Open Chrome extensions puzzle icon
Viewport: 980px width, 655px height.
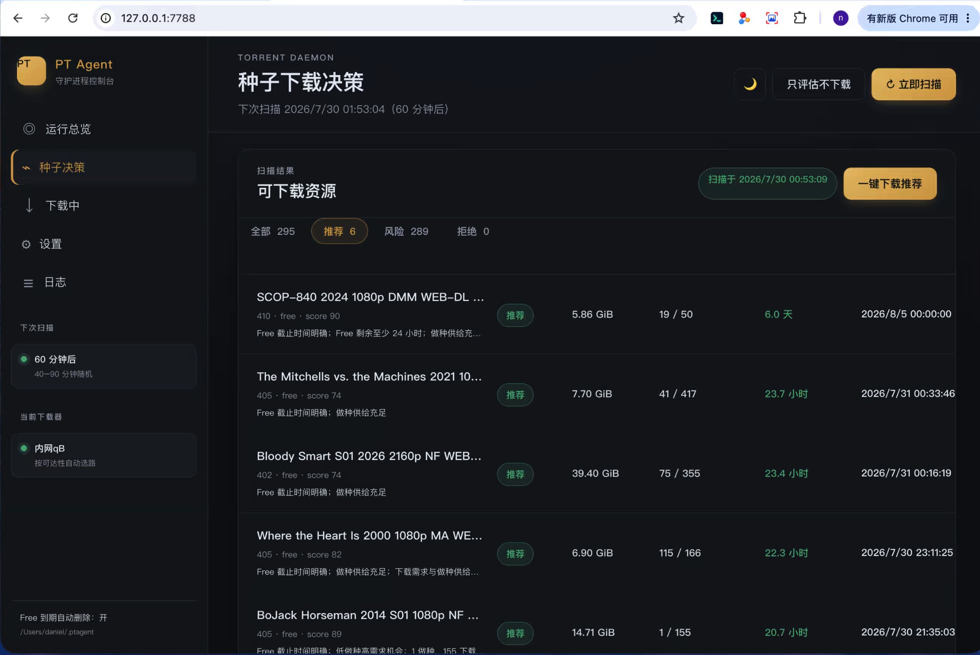[x=799, y=18]
